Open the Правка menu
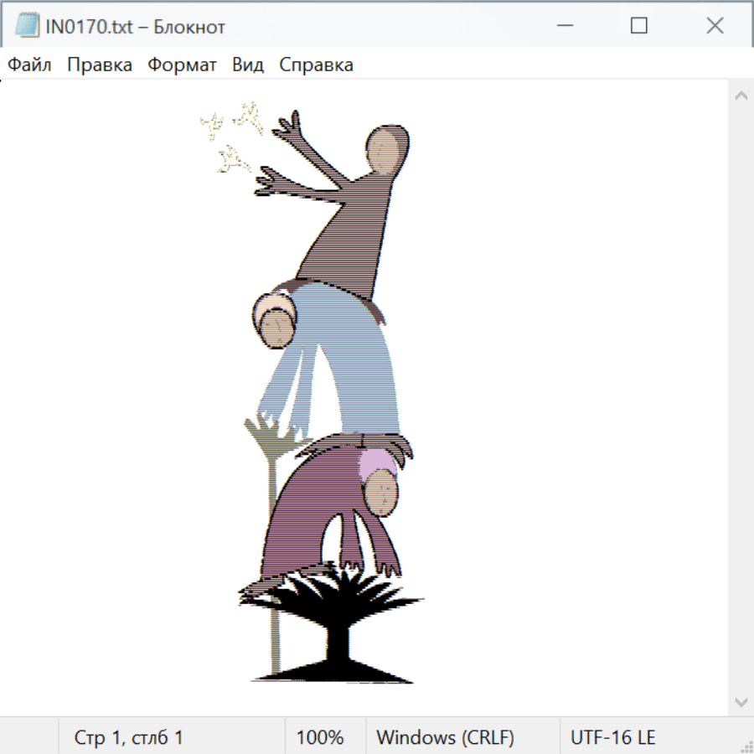 [100, 65]
